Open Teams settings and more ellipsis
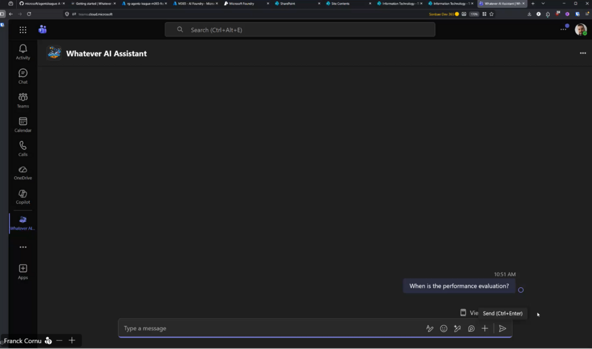Image resolution: width=592 pixels, height=349 pixels. [x=564, y=29]
